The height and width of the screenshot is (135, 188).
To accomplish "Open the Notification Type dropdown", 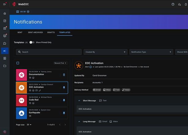I will (151, 52).
